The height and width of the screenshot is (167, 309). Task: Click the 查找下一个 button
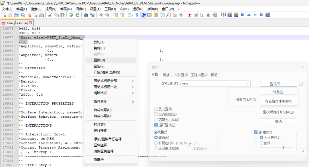[x=278, y=84]
